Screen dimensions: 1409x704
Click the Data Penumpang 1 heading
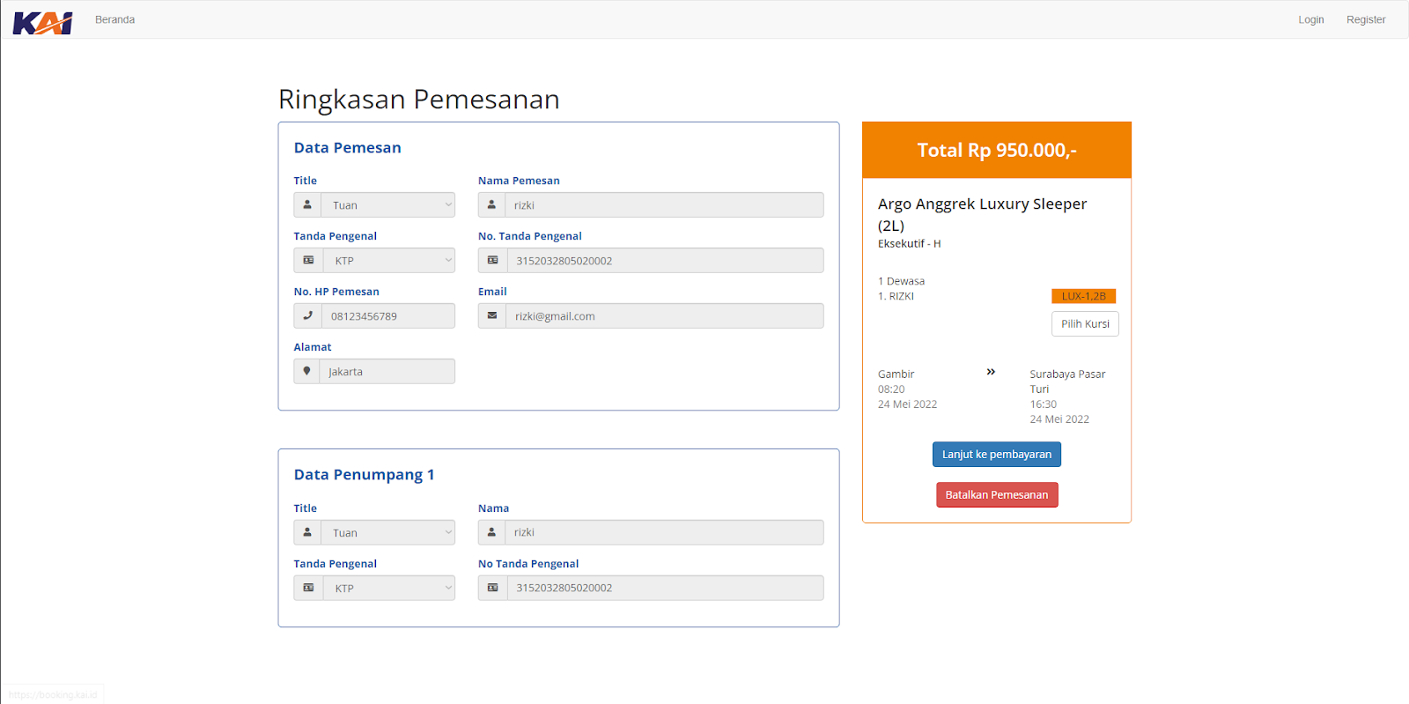coord(364,474)
